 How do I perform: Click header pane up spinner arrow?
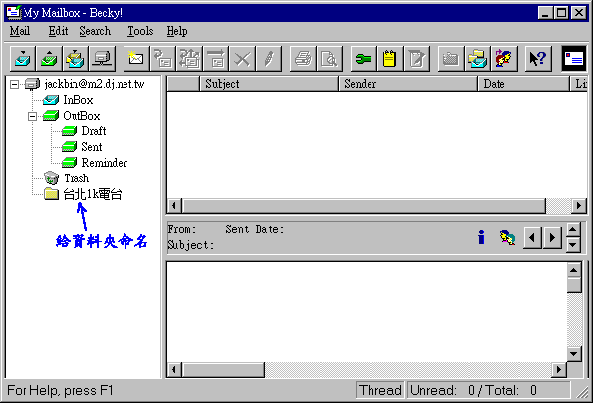(x=573, y=229)
